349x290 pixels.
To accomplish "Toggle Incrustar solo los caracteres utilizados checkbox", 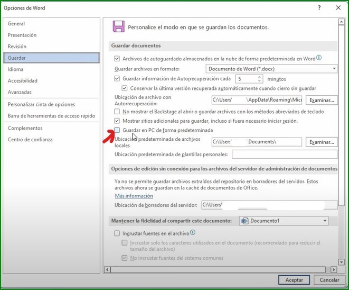I will click(x=125, y=243).
